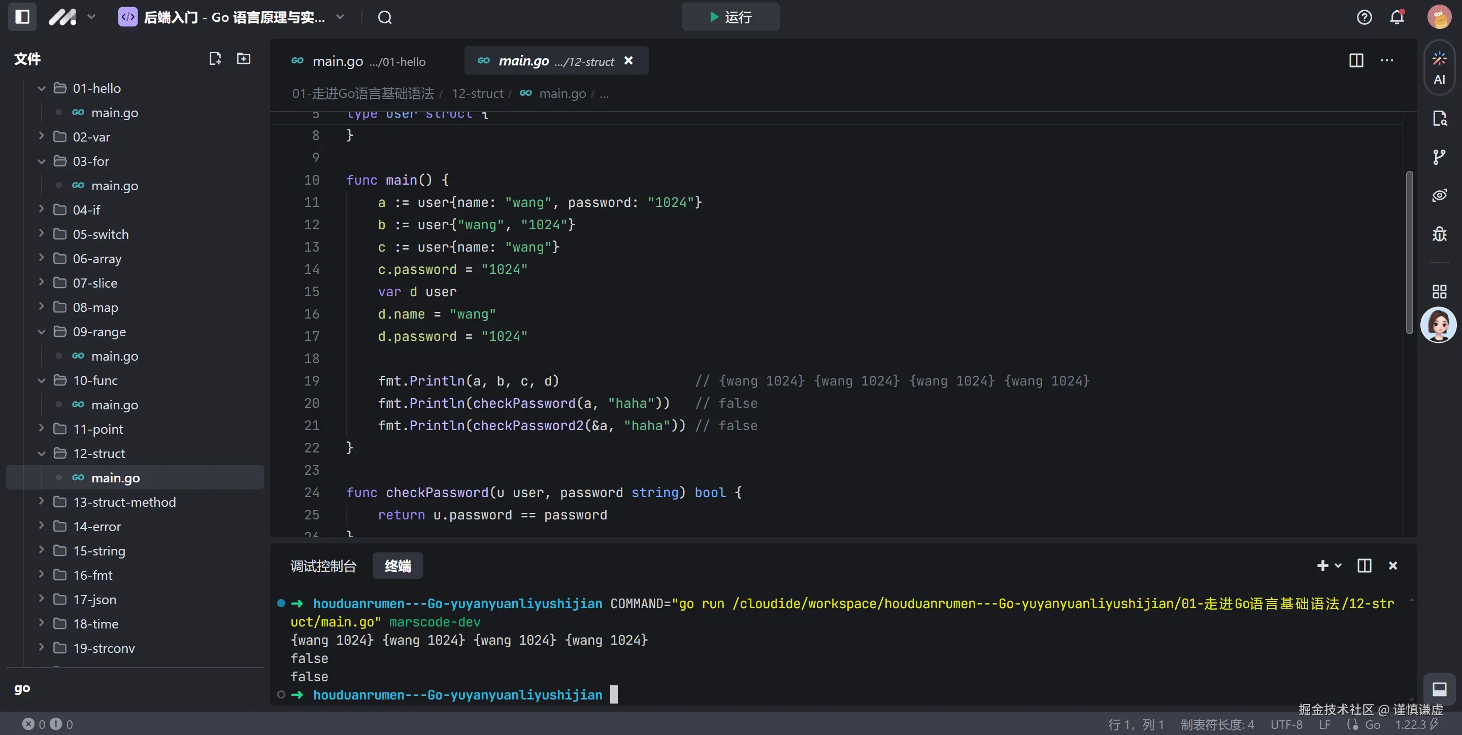Click 12-struct in the breadcrumb path
1462x735 pixels.
coord(477,93)
